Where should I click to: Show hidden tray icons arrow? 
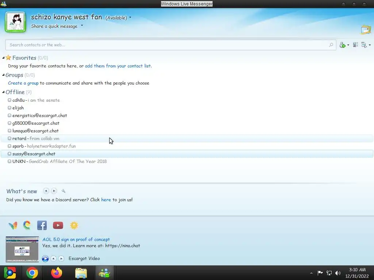point(311,273)
